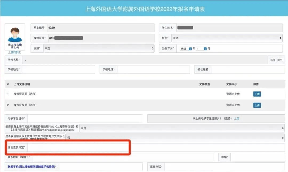Focus the 邮编 postal code field
288x172 pixels.
(x=257, y=157)
